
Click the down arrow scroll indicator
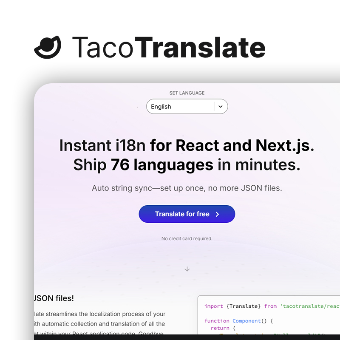pyautogui.click(x=187, y=269)
